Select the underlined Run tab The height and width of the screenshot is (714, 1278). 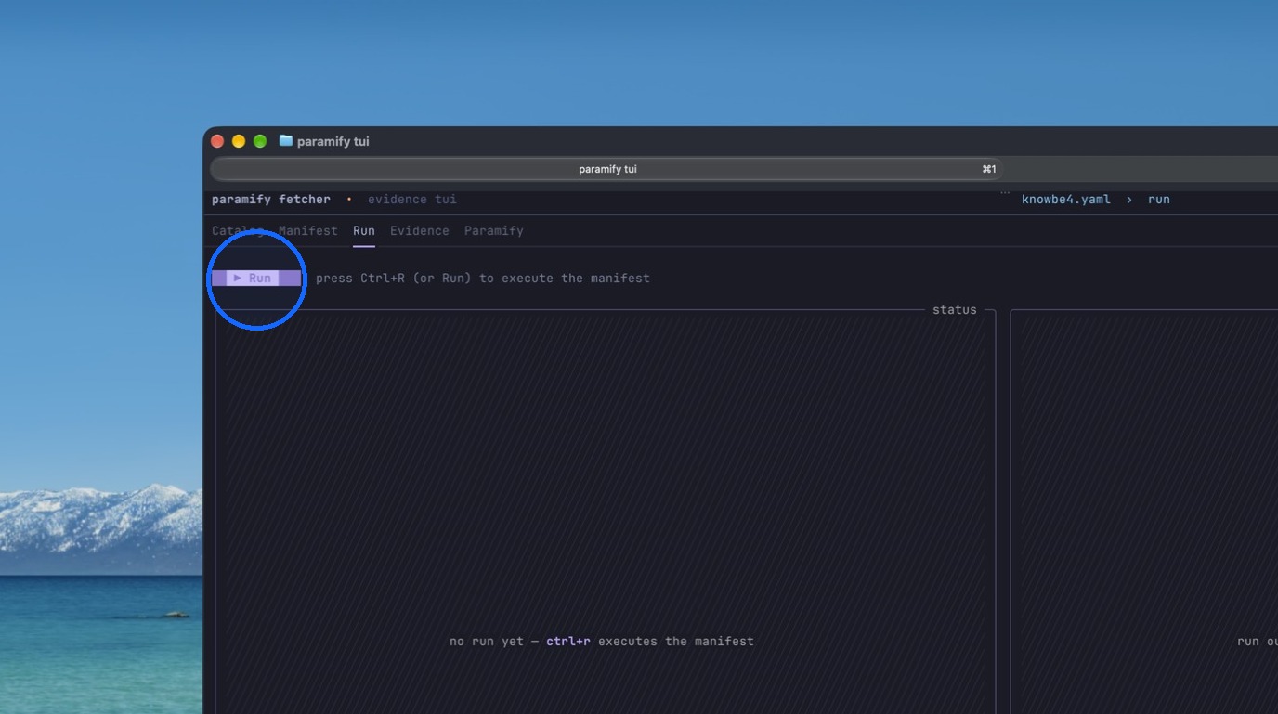[x=364, y=231]
